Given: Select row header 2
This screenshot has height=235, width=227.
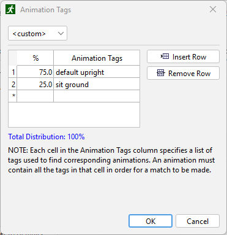Looking at the screenshot, I should pos(13,84).
